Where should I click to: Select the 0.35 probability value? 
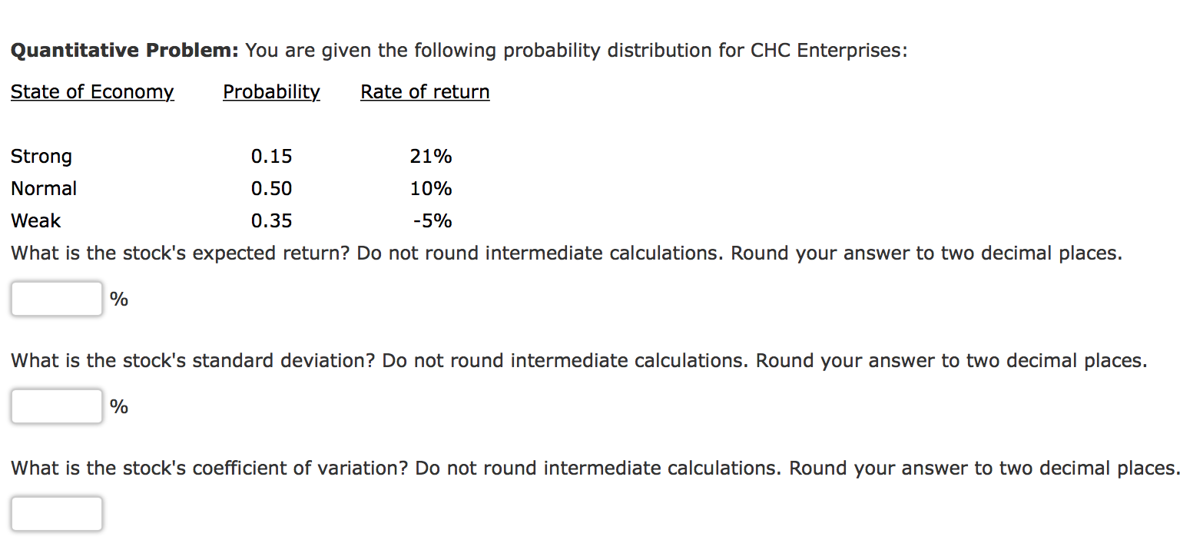[x=272, y=220]
